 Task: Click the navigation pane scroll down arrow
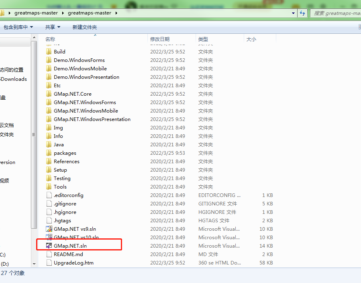click(x=34, y=264)
